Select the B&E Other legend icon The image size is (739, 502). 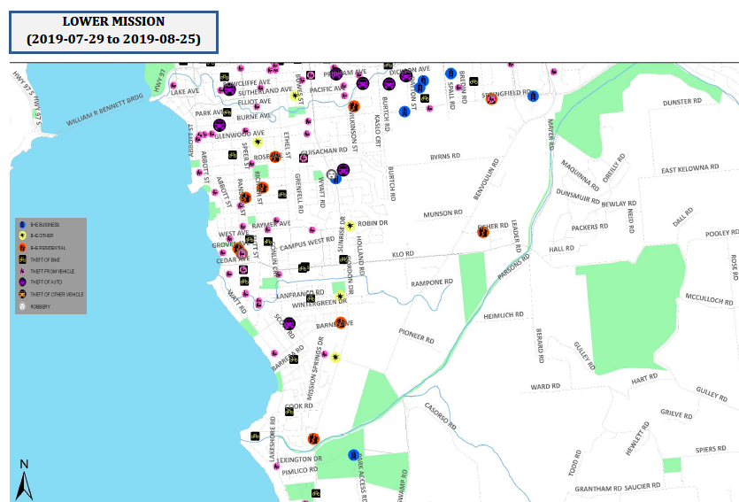click(x=22, y=236)
